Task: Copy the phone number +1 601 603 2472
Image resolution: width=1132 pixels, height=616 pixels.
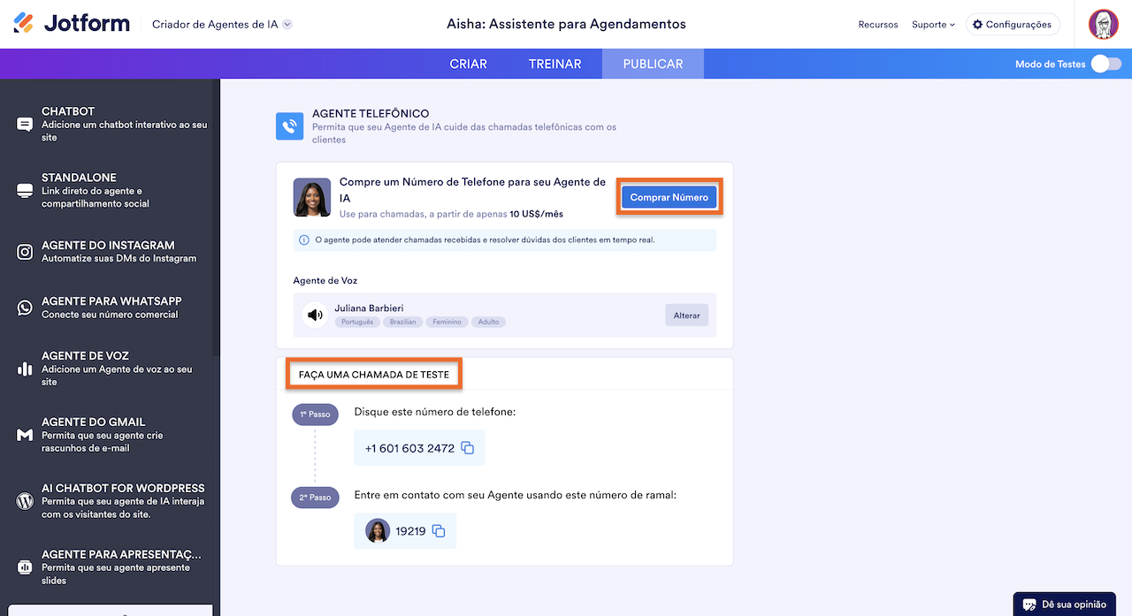Action: point(468,448)
